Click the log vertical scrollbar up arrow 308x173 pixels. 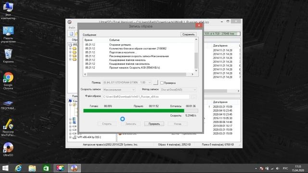click(x=196, y=39)
